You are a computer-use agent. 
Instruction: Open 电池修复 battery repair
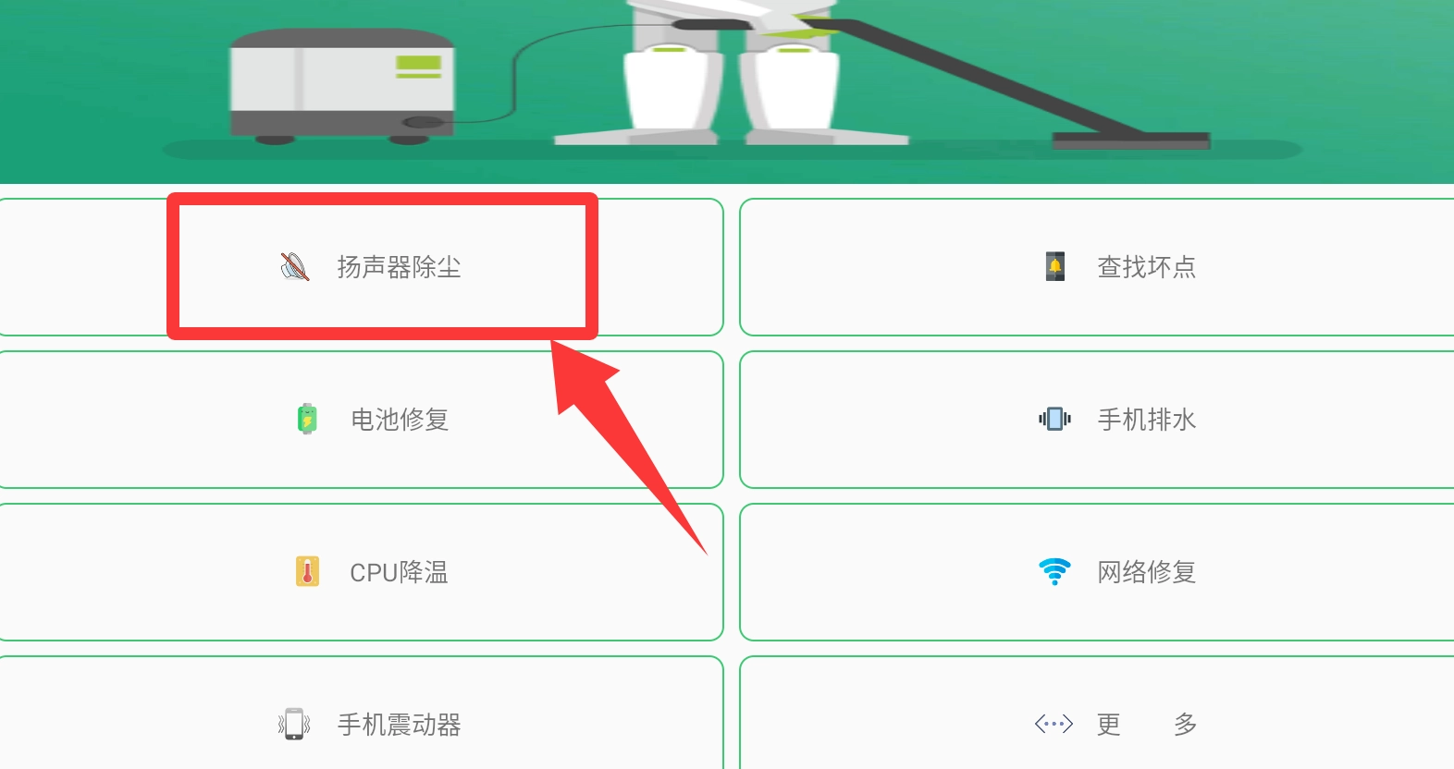pos(361,420)
